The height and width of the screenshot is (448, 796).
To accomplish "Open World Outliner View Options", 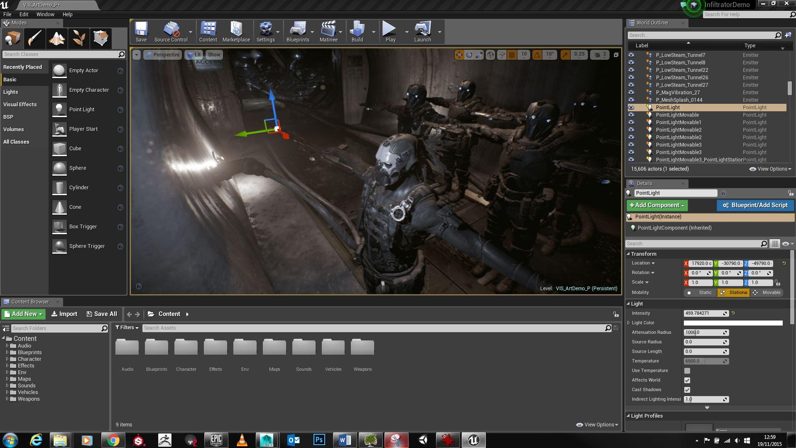I will 770,169.
